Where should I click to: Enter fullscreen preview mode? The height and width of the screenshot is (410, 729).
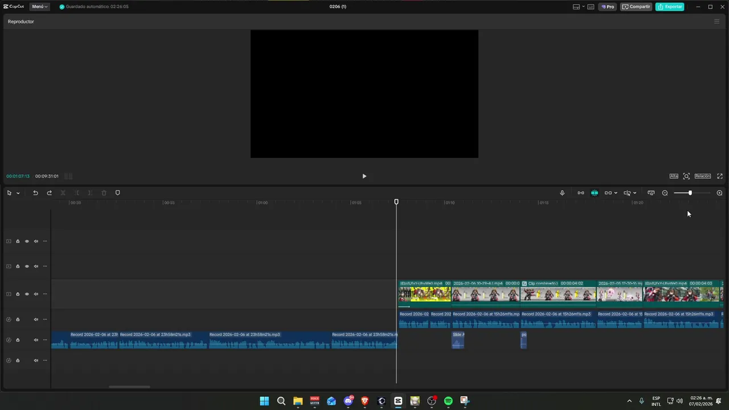(x=720, y=176)
